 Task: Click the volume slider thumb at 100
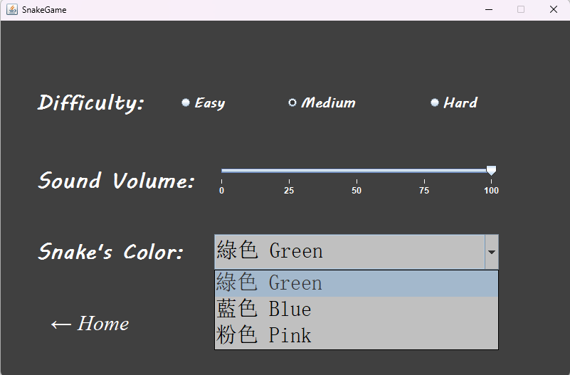[x=491, y=170]
